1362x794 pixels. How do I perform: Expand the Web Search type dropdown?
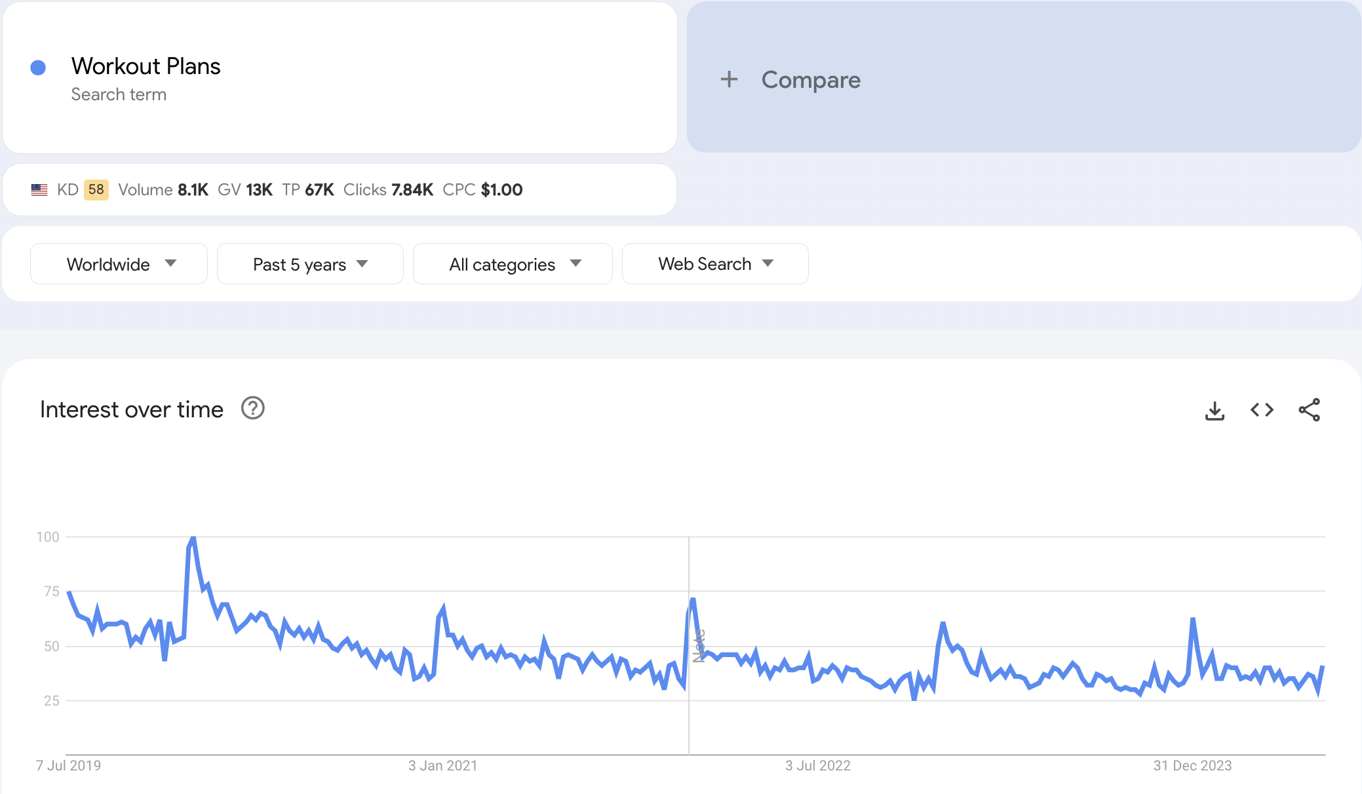[x=714, y=264]
